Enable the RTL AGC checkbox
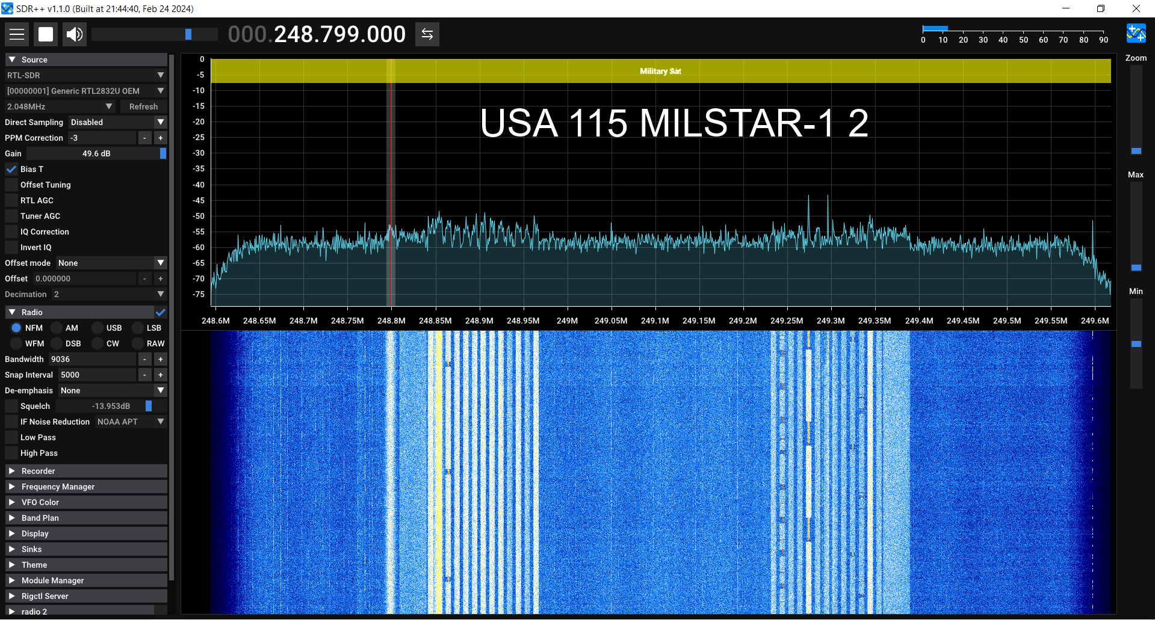The height and width of the screenshot is (620, 1155). [11, 200]
